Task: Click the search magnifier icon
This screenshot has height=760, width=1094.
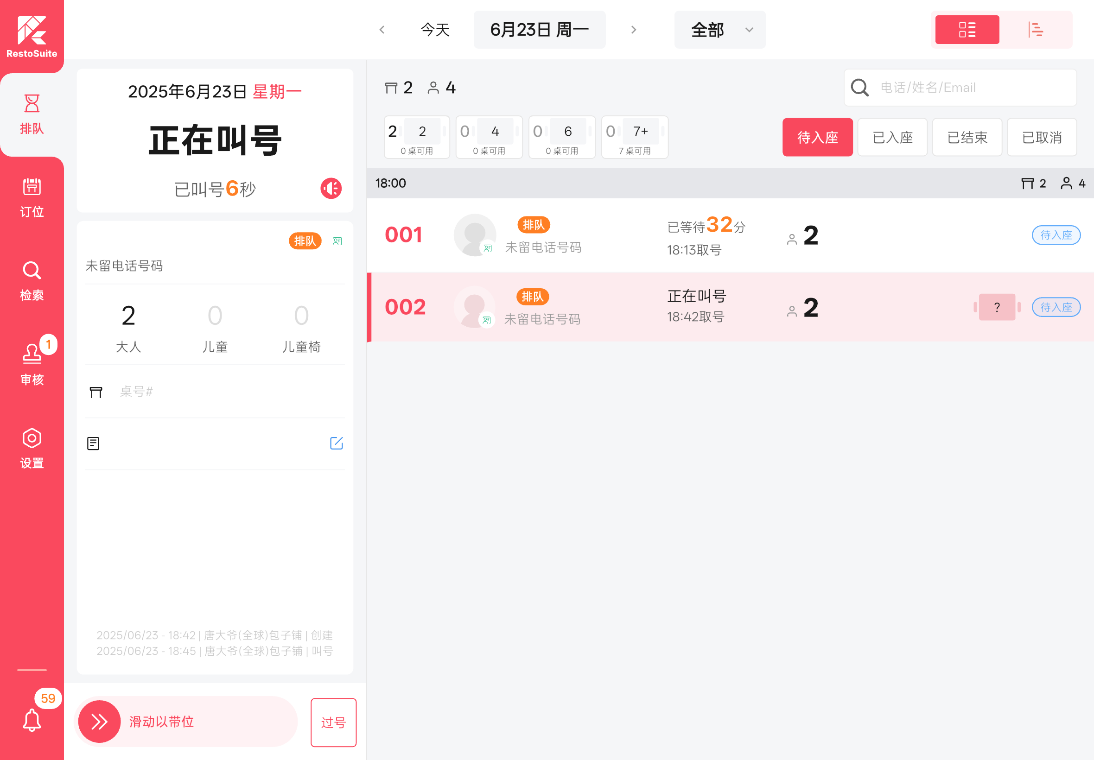Action: [860, 87]
